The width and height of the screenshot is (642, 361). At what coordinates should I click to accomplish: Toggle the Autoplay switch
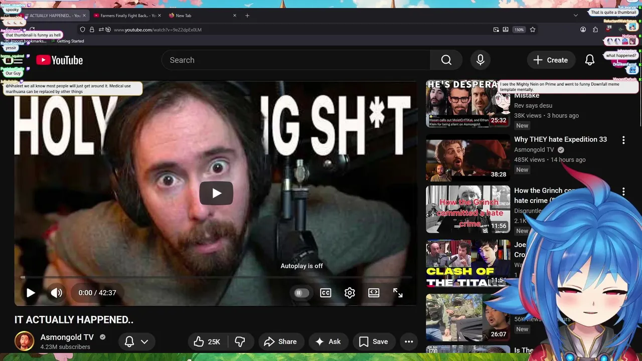[301, 293]
